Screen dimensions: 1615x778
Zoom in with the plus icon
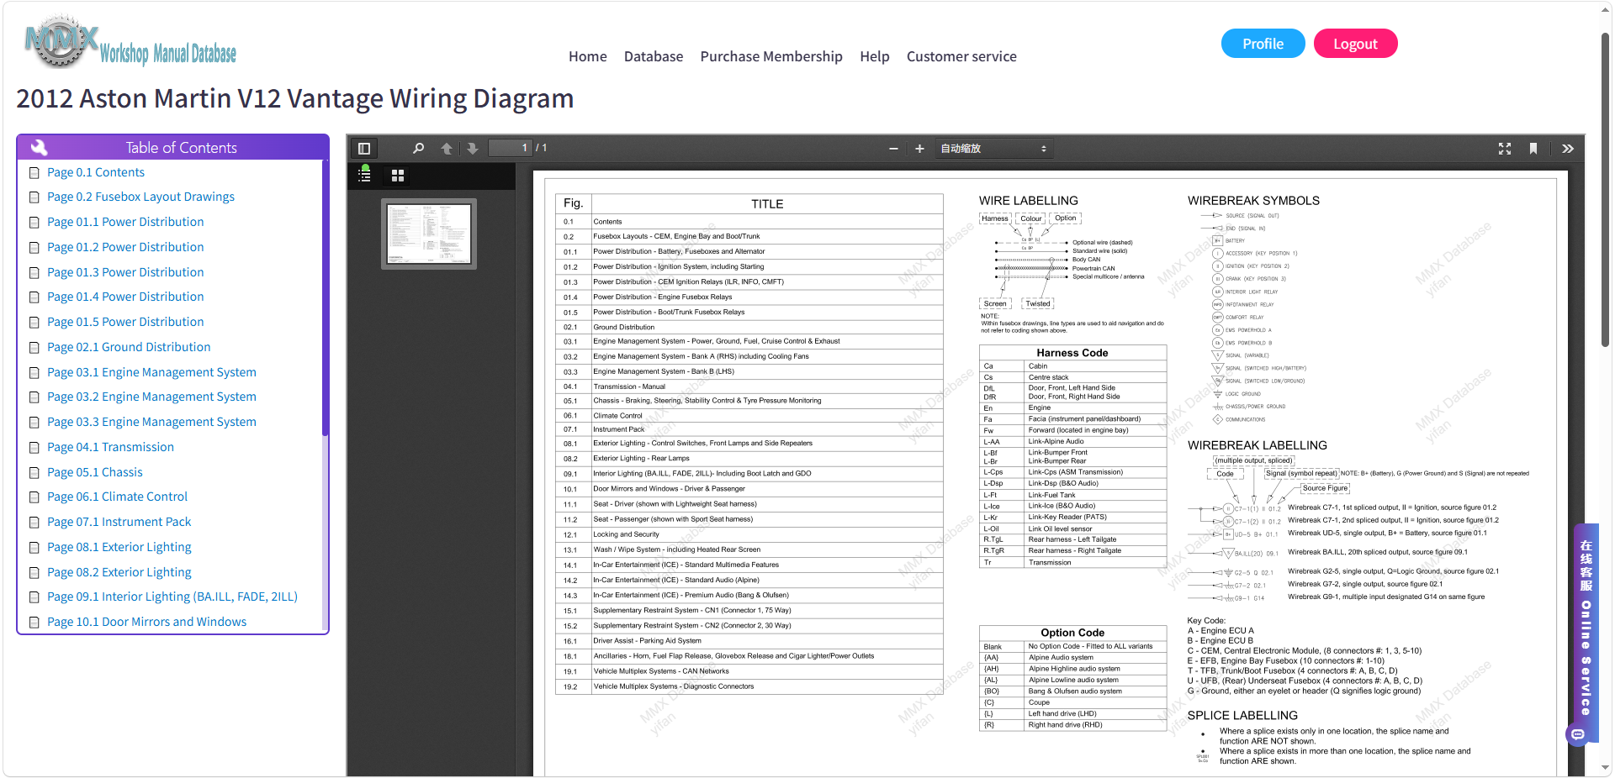click(x=919, y=149)
